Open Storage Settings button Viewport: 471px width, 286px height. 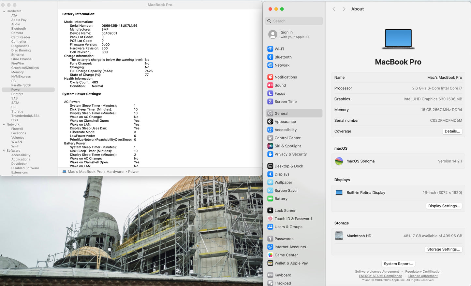pos(444,249)
